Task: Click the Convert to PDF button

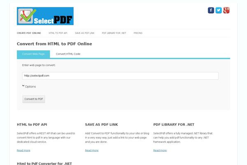Action: click(34, 99)
